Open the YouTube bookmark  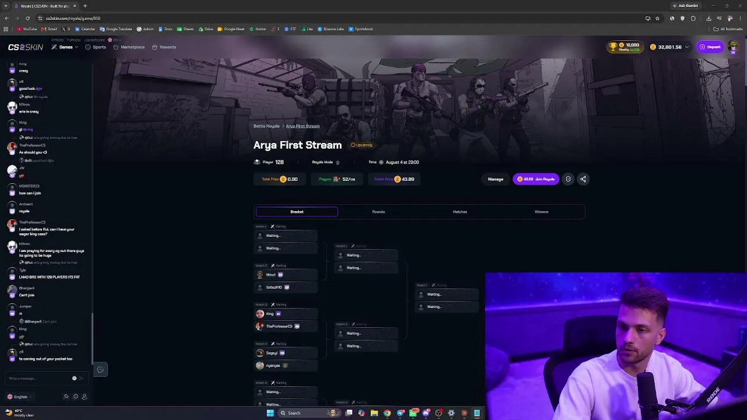pyautogui.click(x=27, y=29)
